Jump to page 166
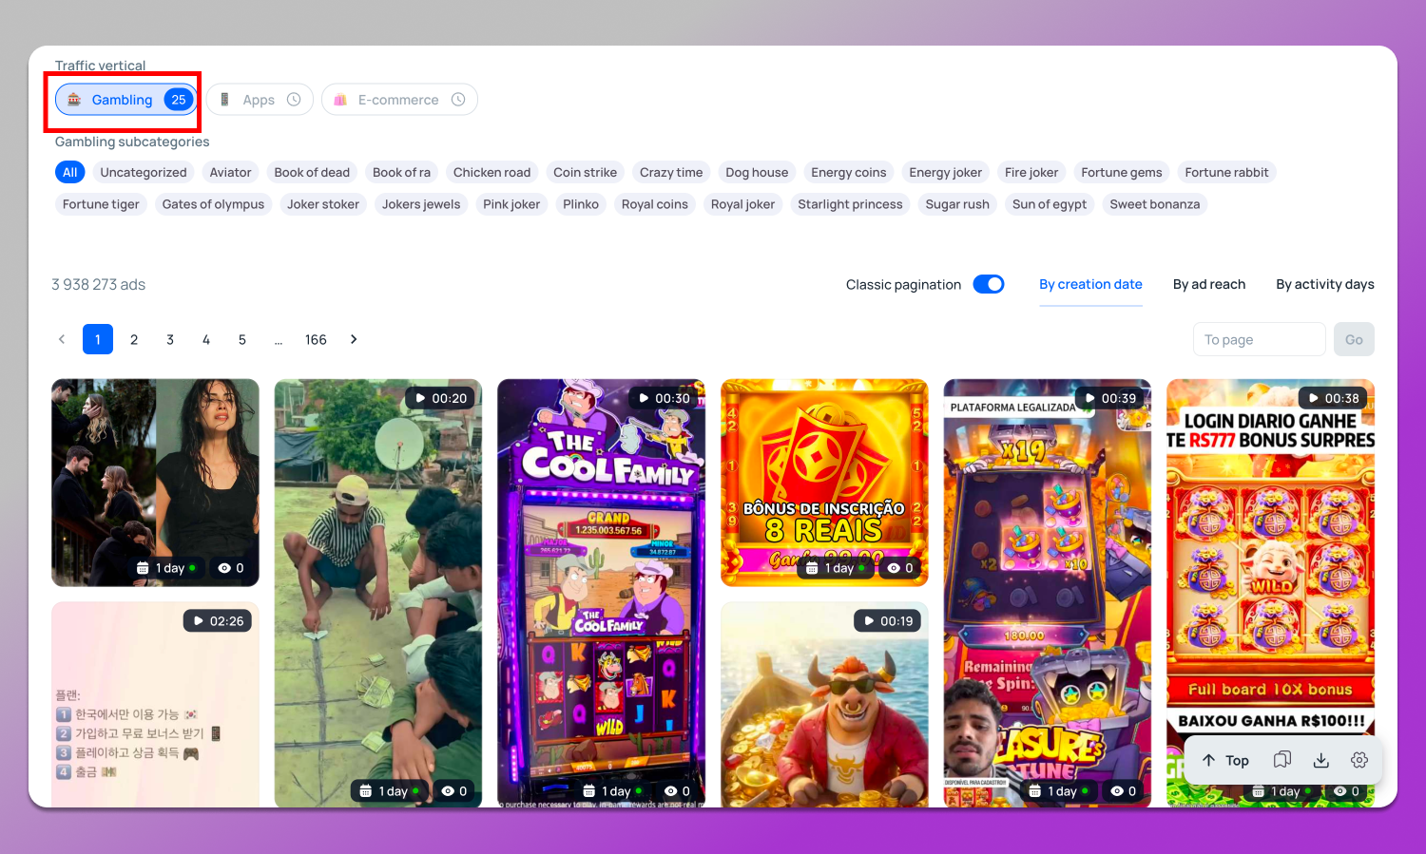 coord(316,339)
